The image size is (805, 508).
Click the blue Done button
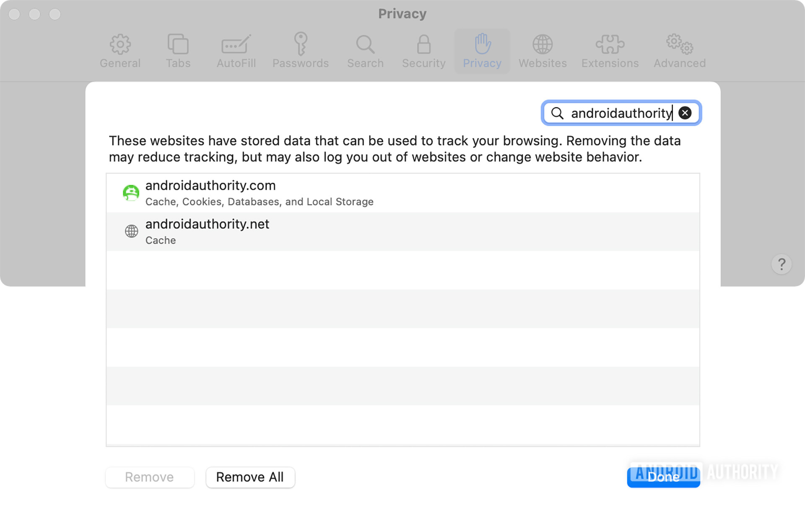click(x=663, y=477)
